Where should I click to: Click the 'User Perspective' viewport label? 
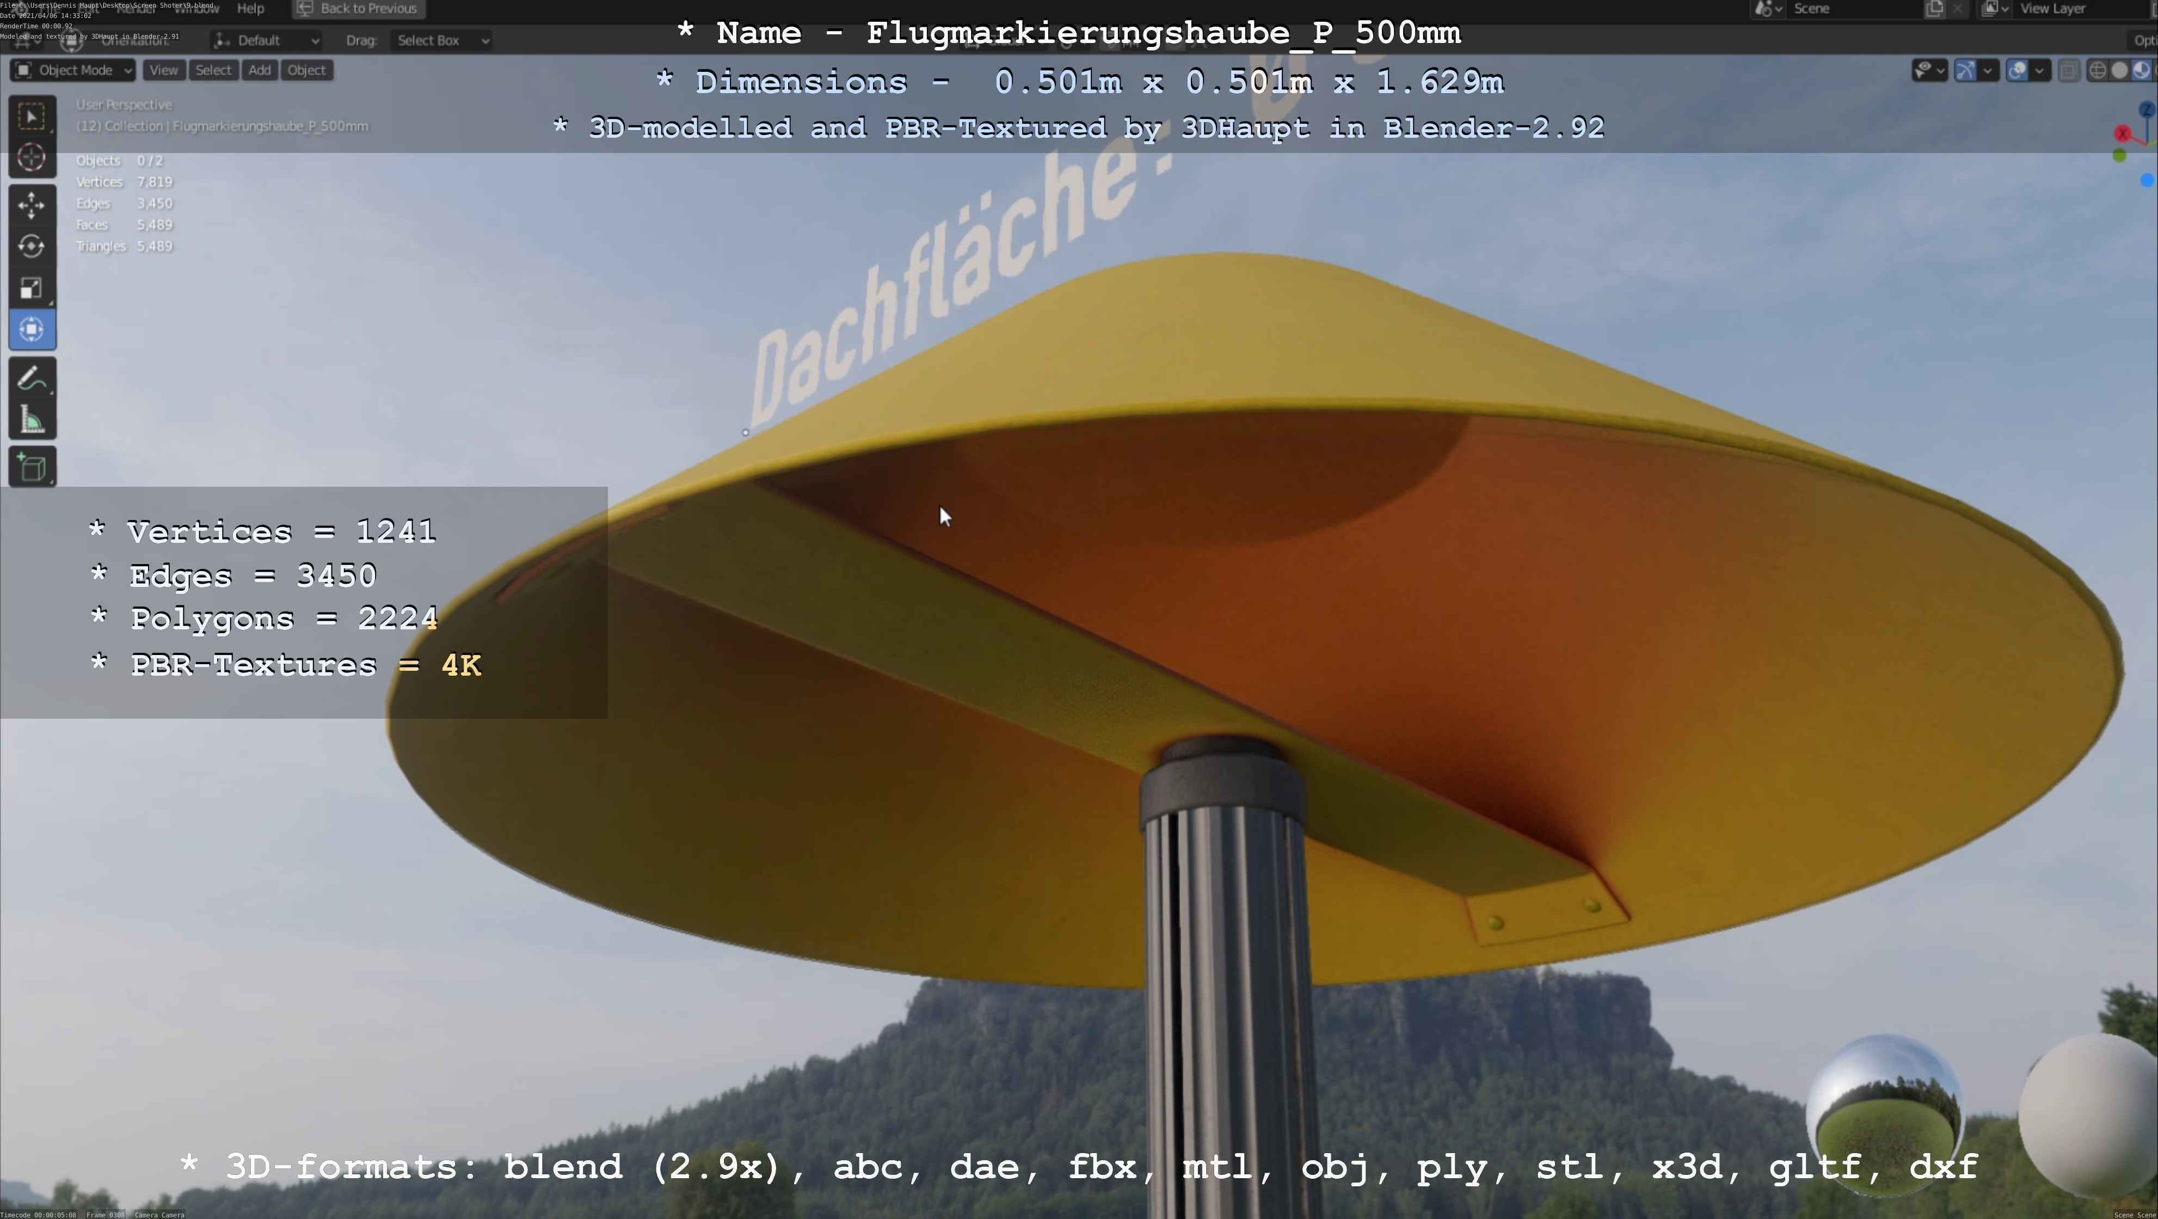124,105
